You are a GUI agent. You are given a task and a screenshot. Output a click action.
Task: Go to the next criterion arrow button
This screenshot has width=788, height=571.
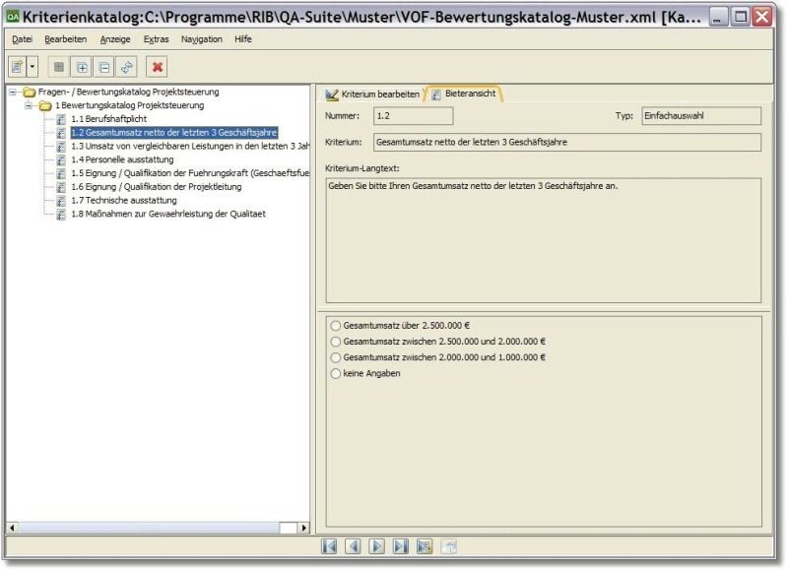pos(376,545)
